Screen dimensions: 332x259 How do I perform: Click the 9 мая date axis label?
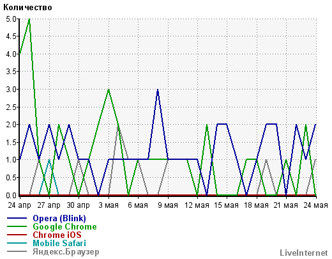tap(168, 205)
